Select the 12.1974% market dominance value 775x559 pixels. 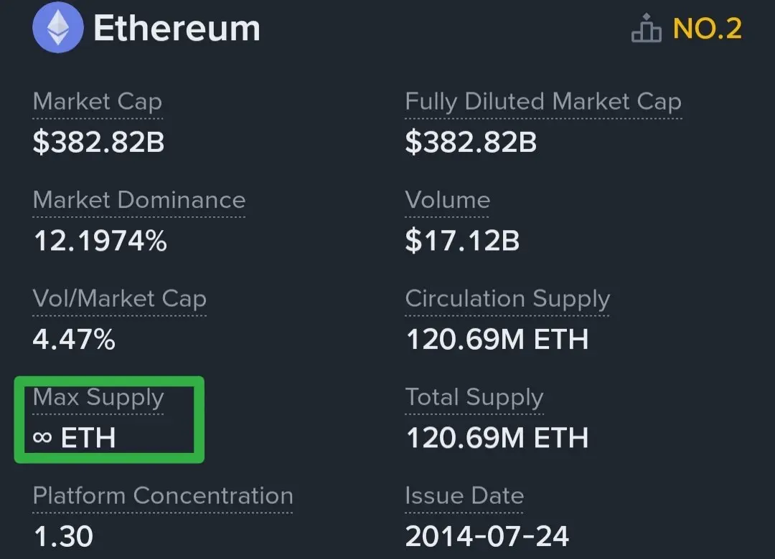point(100,241)
